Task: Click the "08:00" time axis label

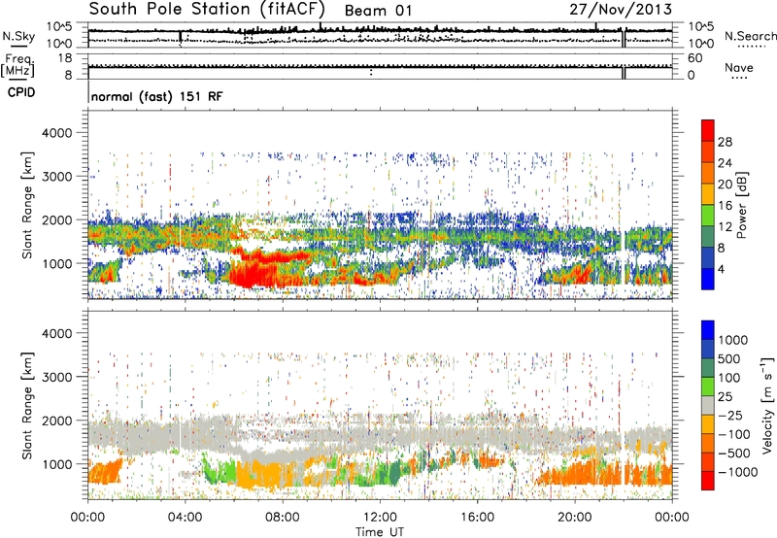Action: tap(282, 518)
